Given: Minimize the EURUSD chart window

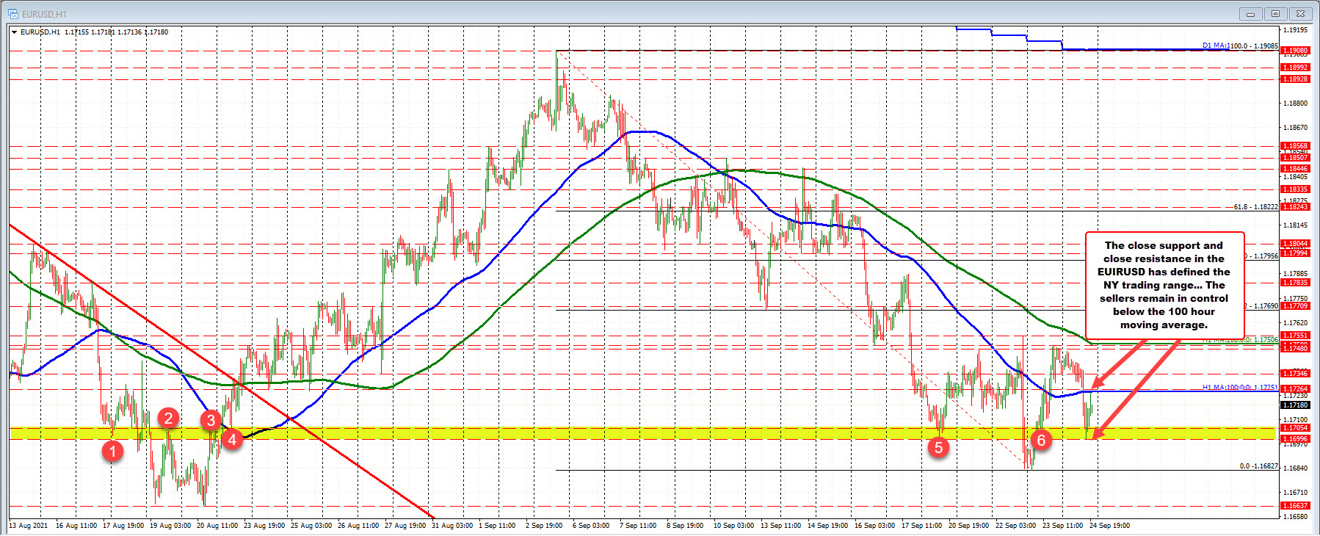Looking at the screenshot, I should click(1250, 13).
